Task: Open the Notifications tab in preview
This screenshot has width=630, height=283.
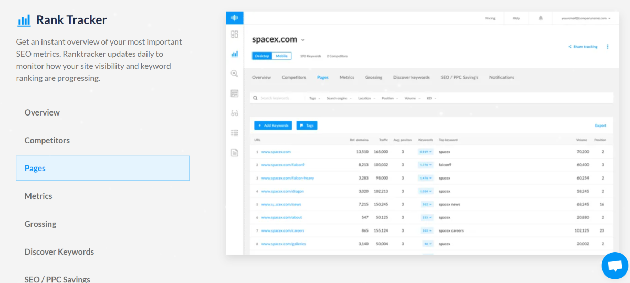Action: (502, 77)
